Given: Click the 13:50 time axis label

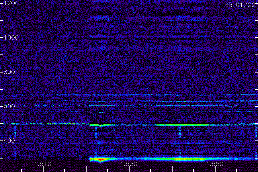Looking at the screenshot, I should click(215, 164).
